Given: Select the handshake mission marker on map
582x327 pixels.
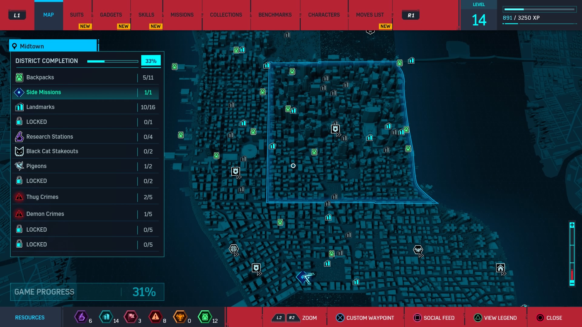Looking at the screenshot, I should [x=418, y=250].
